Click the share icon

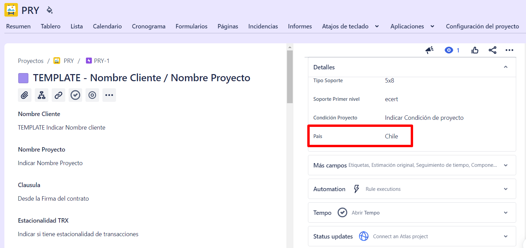493,50
